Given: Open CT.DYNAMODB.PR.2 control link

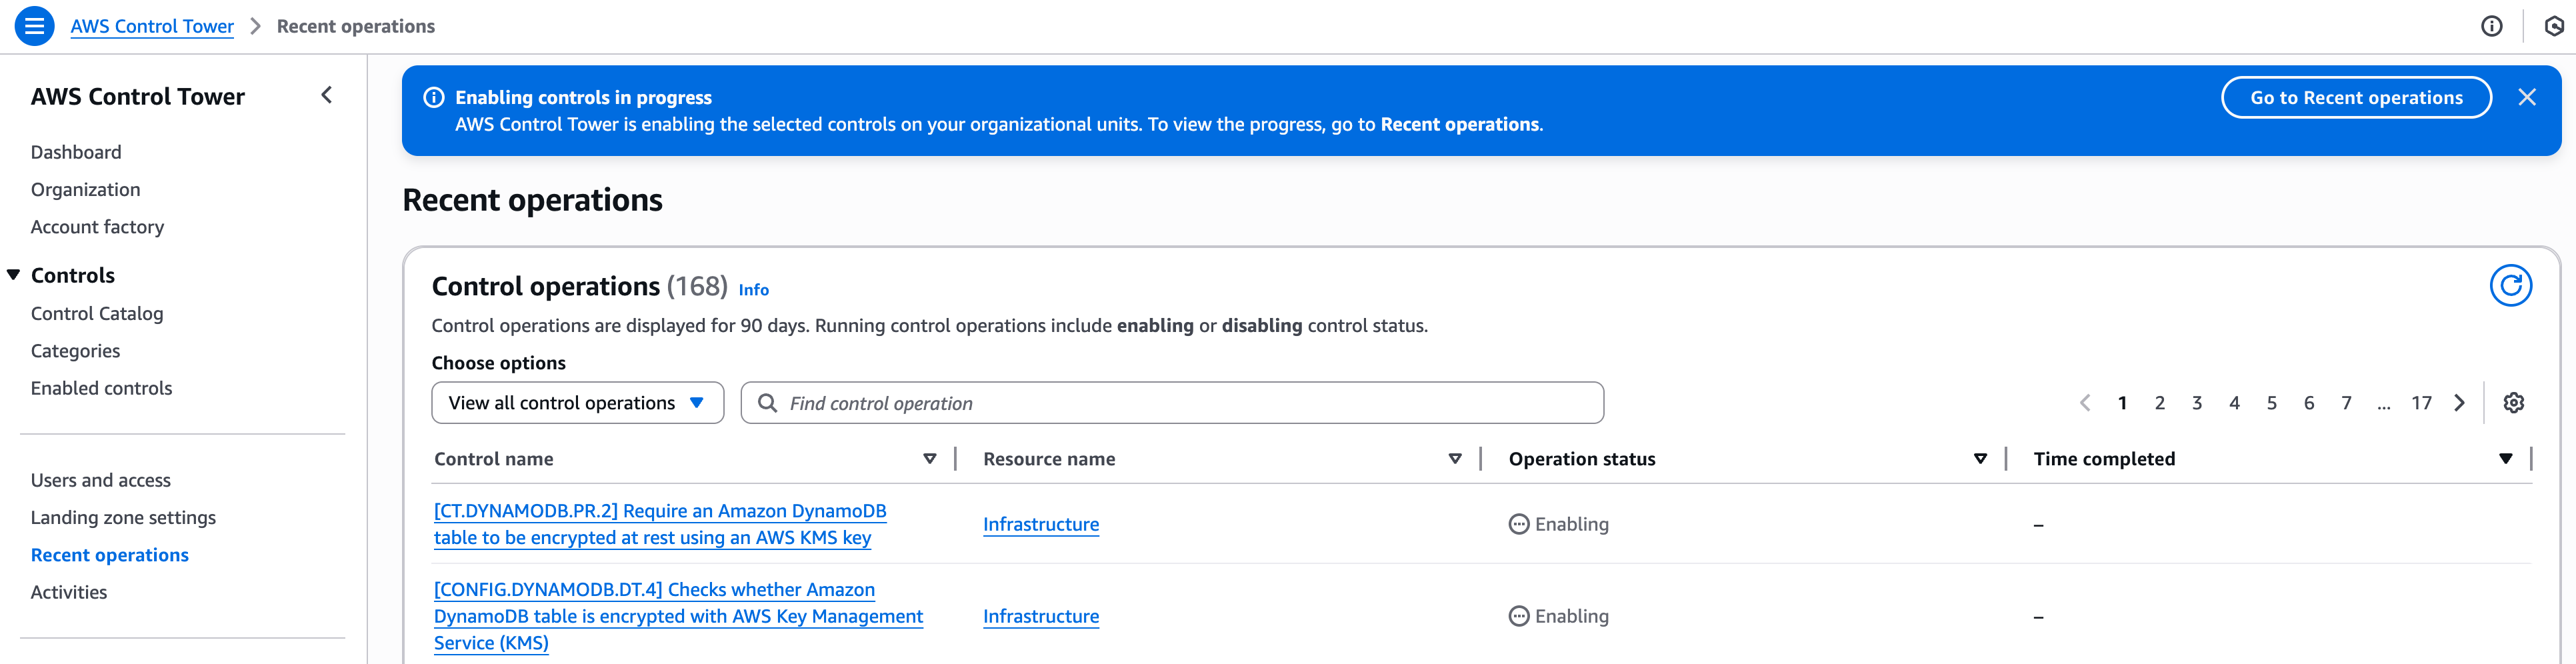Looking at the screenshot, I should 660,524.
